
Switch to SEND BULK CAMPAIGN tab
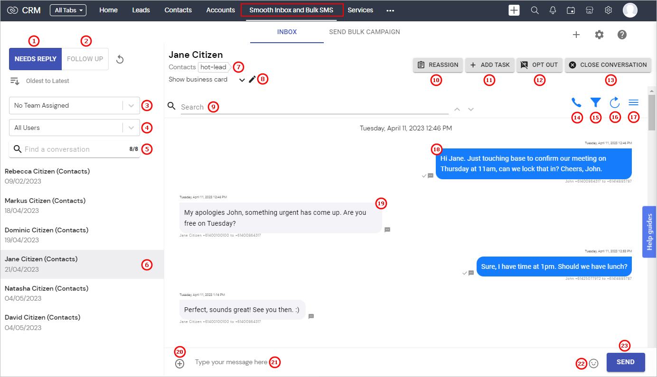tap(365, 32)
